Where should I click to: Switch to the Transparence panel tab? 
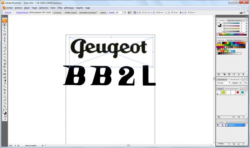coord(234,79)
